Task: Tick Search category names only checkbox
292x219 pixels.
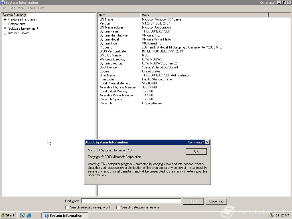Action: pos(118,207)
